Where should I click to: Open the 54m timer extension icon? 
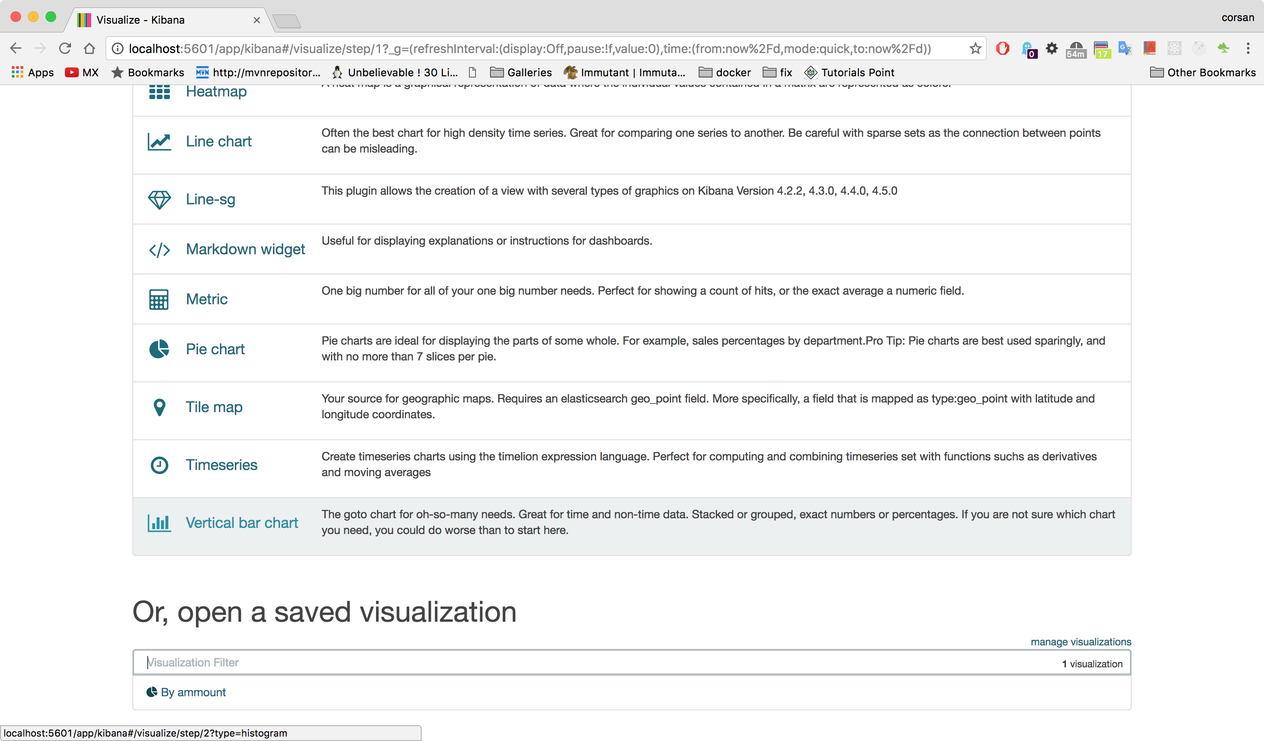tap(1076, 50)
